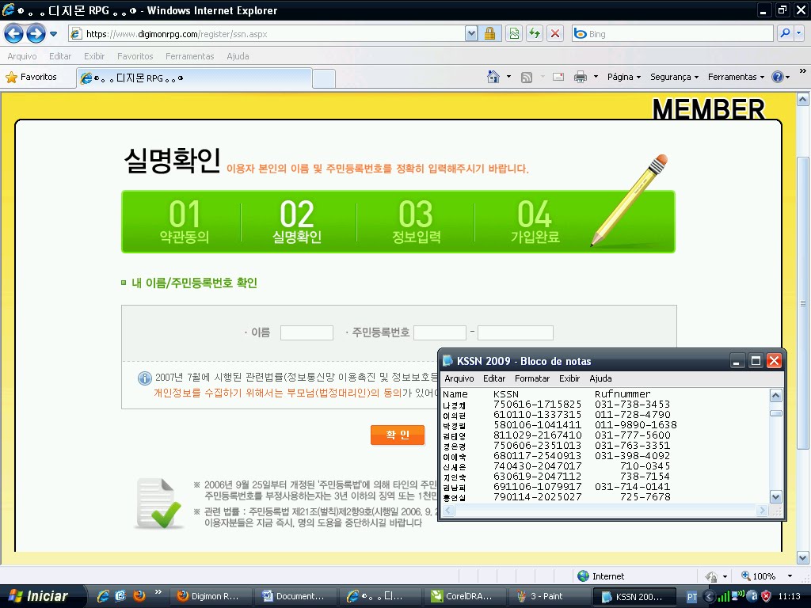811x608 pixels.
Task: Click the Print icon
Action: point(581,78)
